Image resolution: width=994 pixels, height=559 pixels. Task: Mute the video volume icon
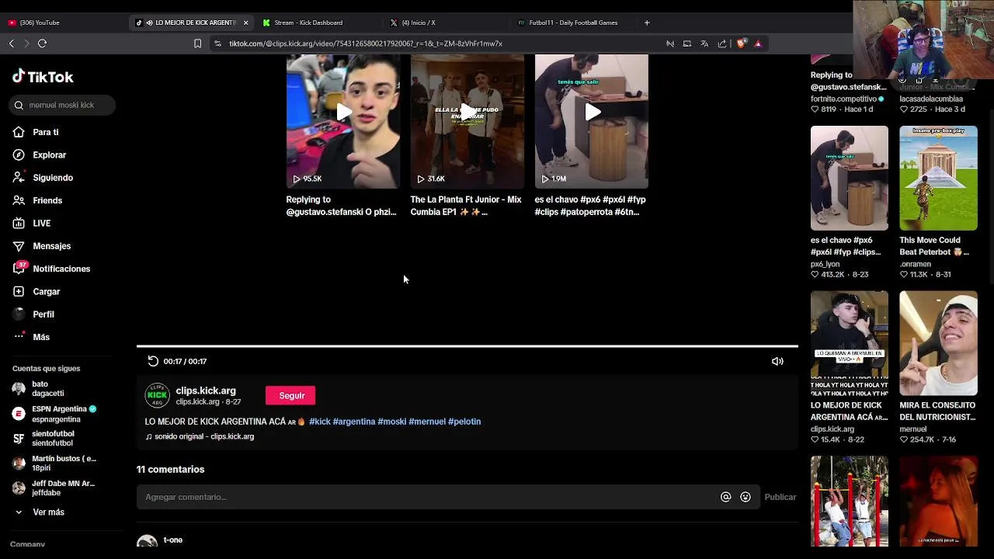[x=777, y=361]
